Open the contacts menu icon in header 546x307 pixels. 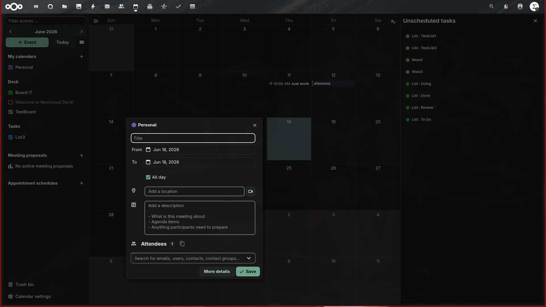pos(520,7)
